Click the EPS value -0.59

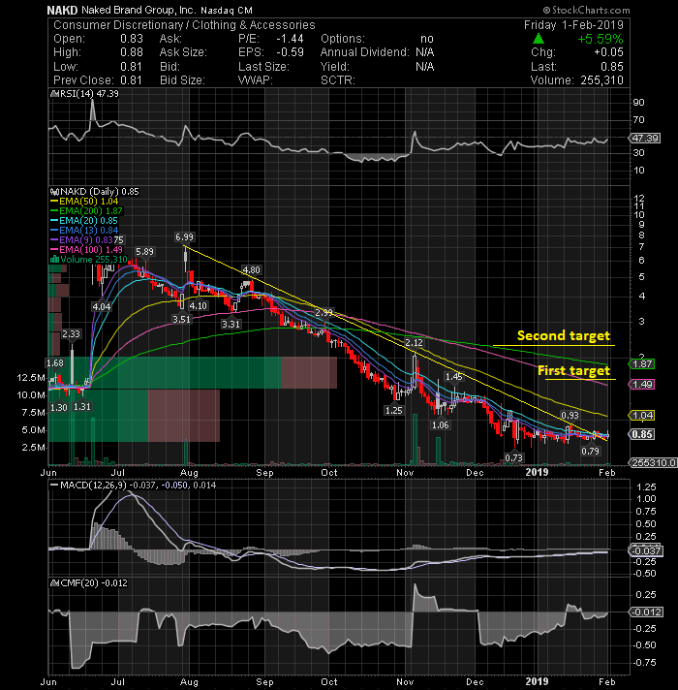coord(290,52)
